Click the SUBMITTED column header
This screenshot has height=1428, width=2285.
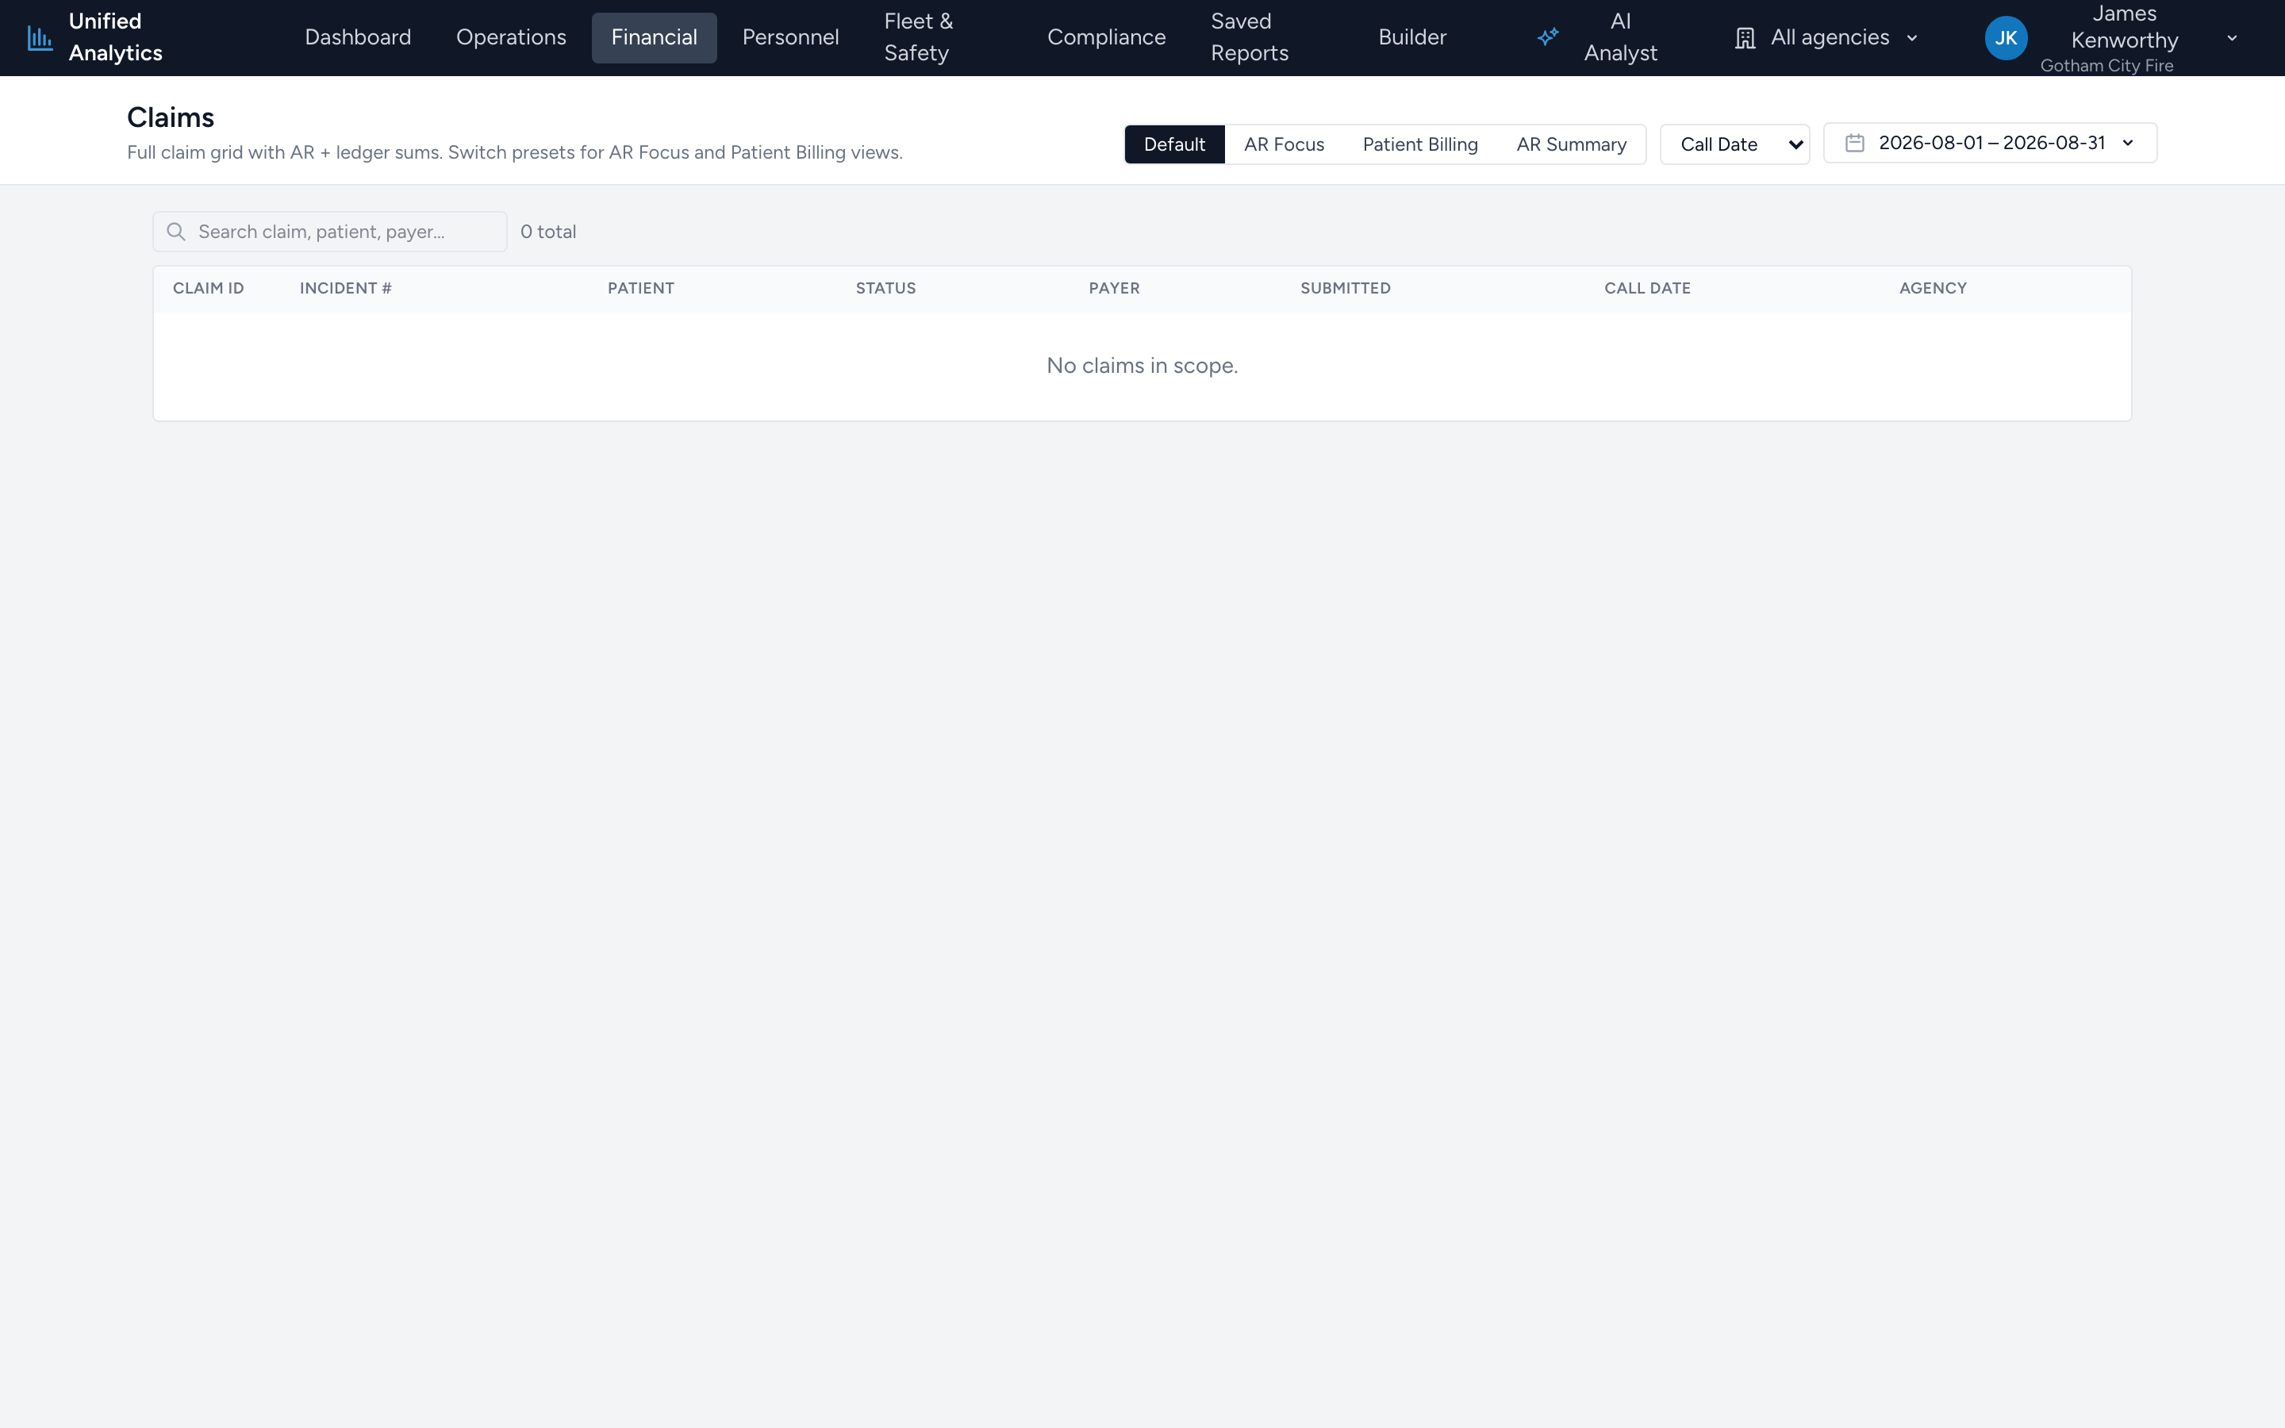(1346, 288)
